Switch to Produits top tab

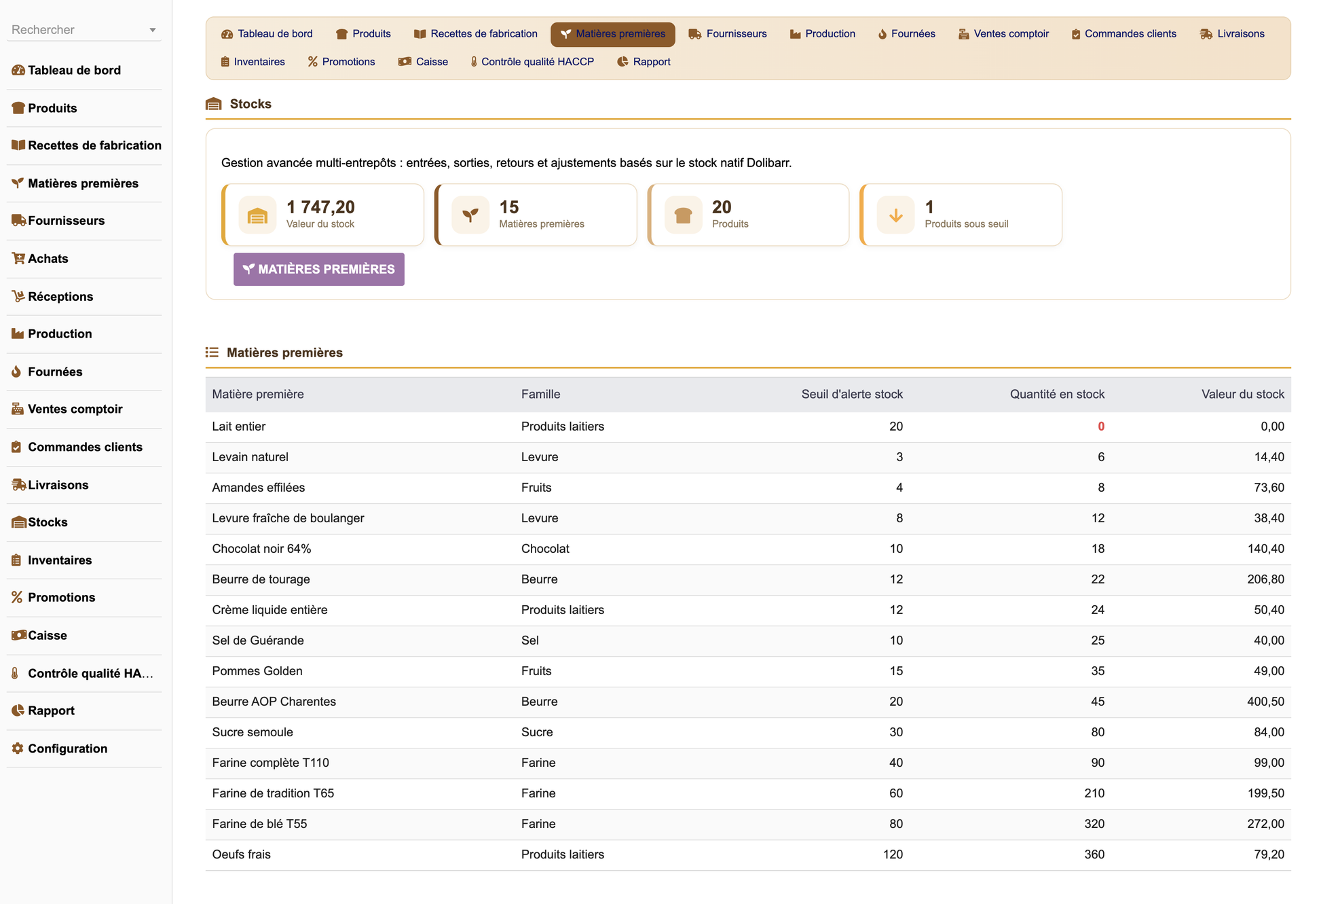(364, 34)
